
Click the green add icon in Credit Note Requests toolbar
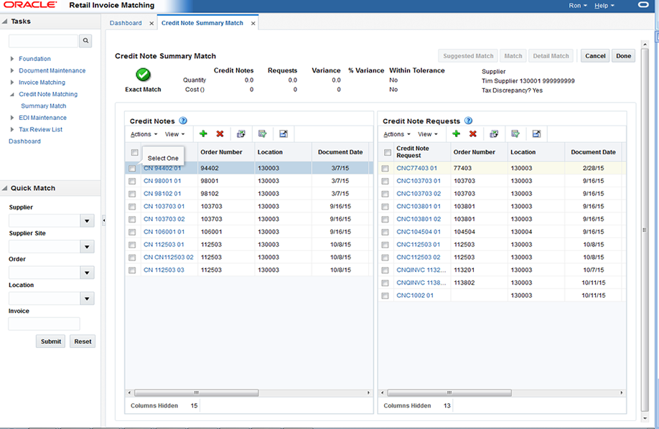[x=456, y=134]
